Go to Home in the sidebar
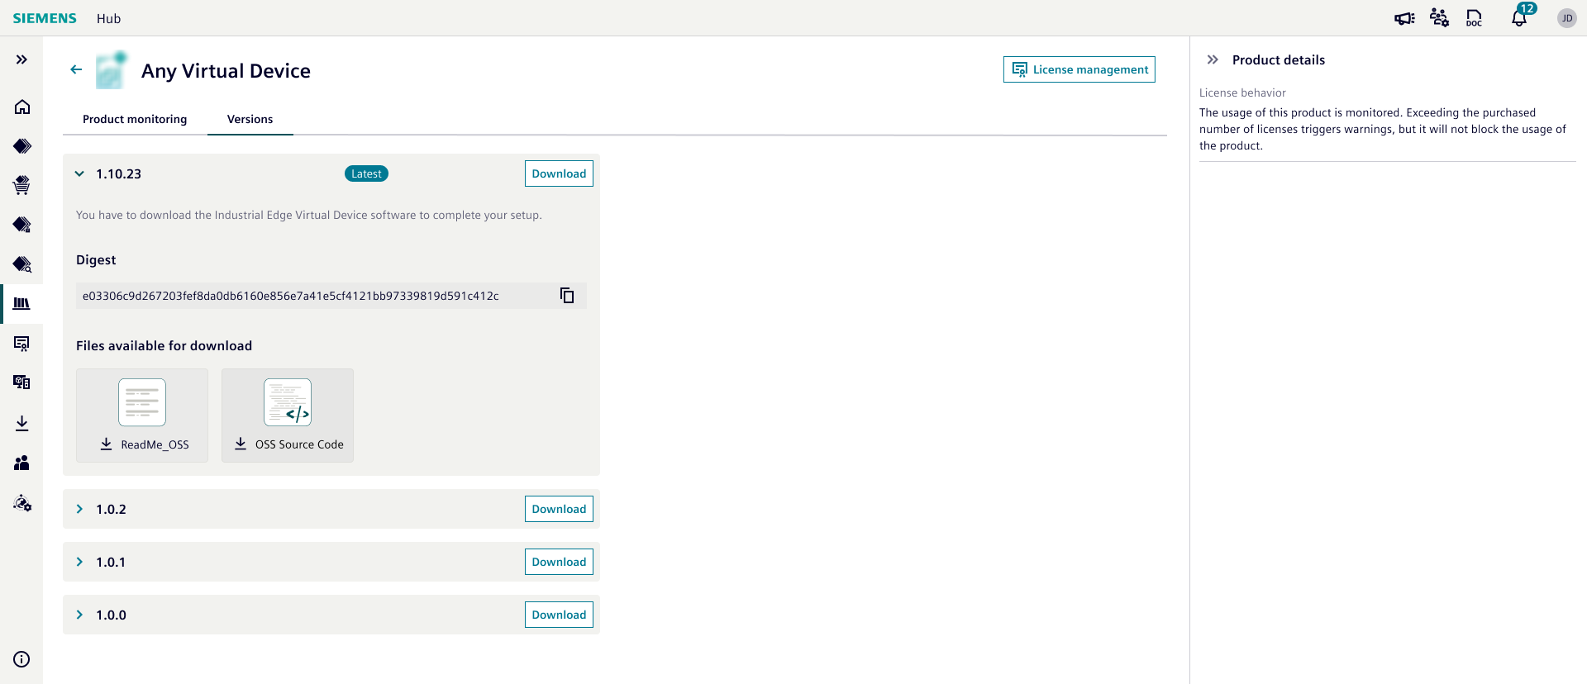 click(22, 107)
